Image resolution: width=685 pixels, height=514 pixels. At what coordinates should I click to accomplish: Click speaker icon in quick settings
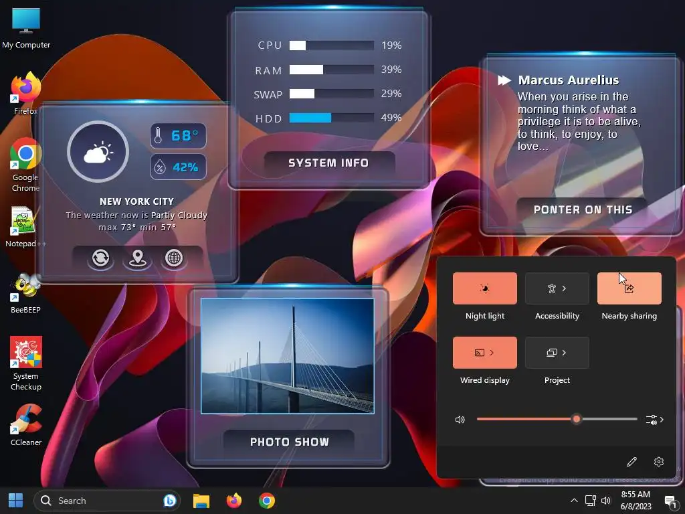[x=460, y=420]
